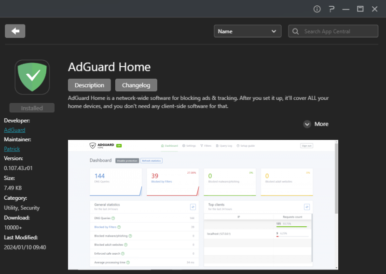Open the Patrick maintainer link
Screen dimensions: 386x274
point(12,149)
